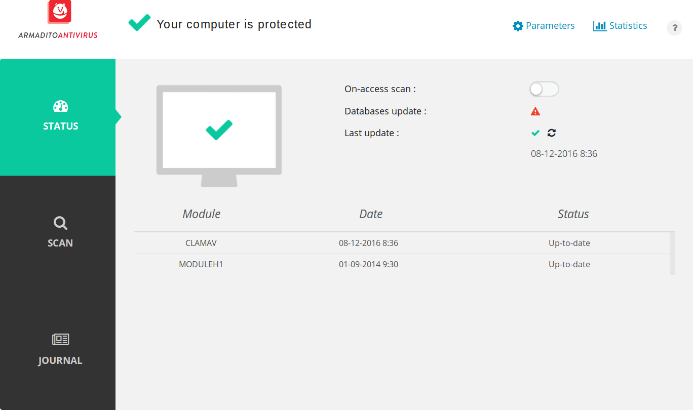Open help with the question mark button
693x410 pixels.
click(674, 28)
